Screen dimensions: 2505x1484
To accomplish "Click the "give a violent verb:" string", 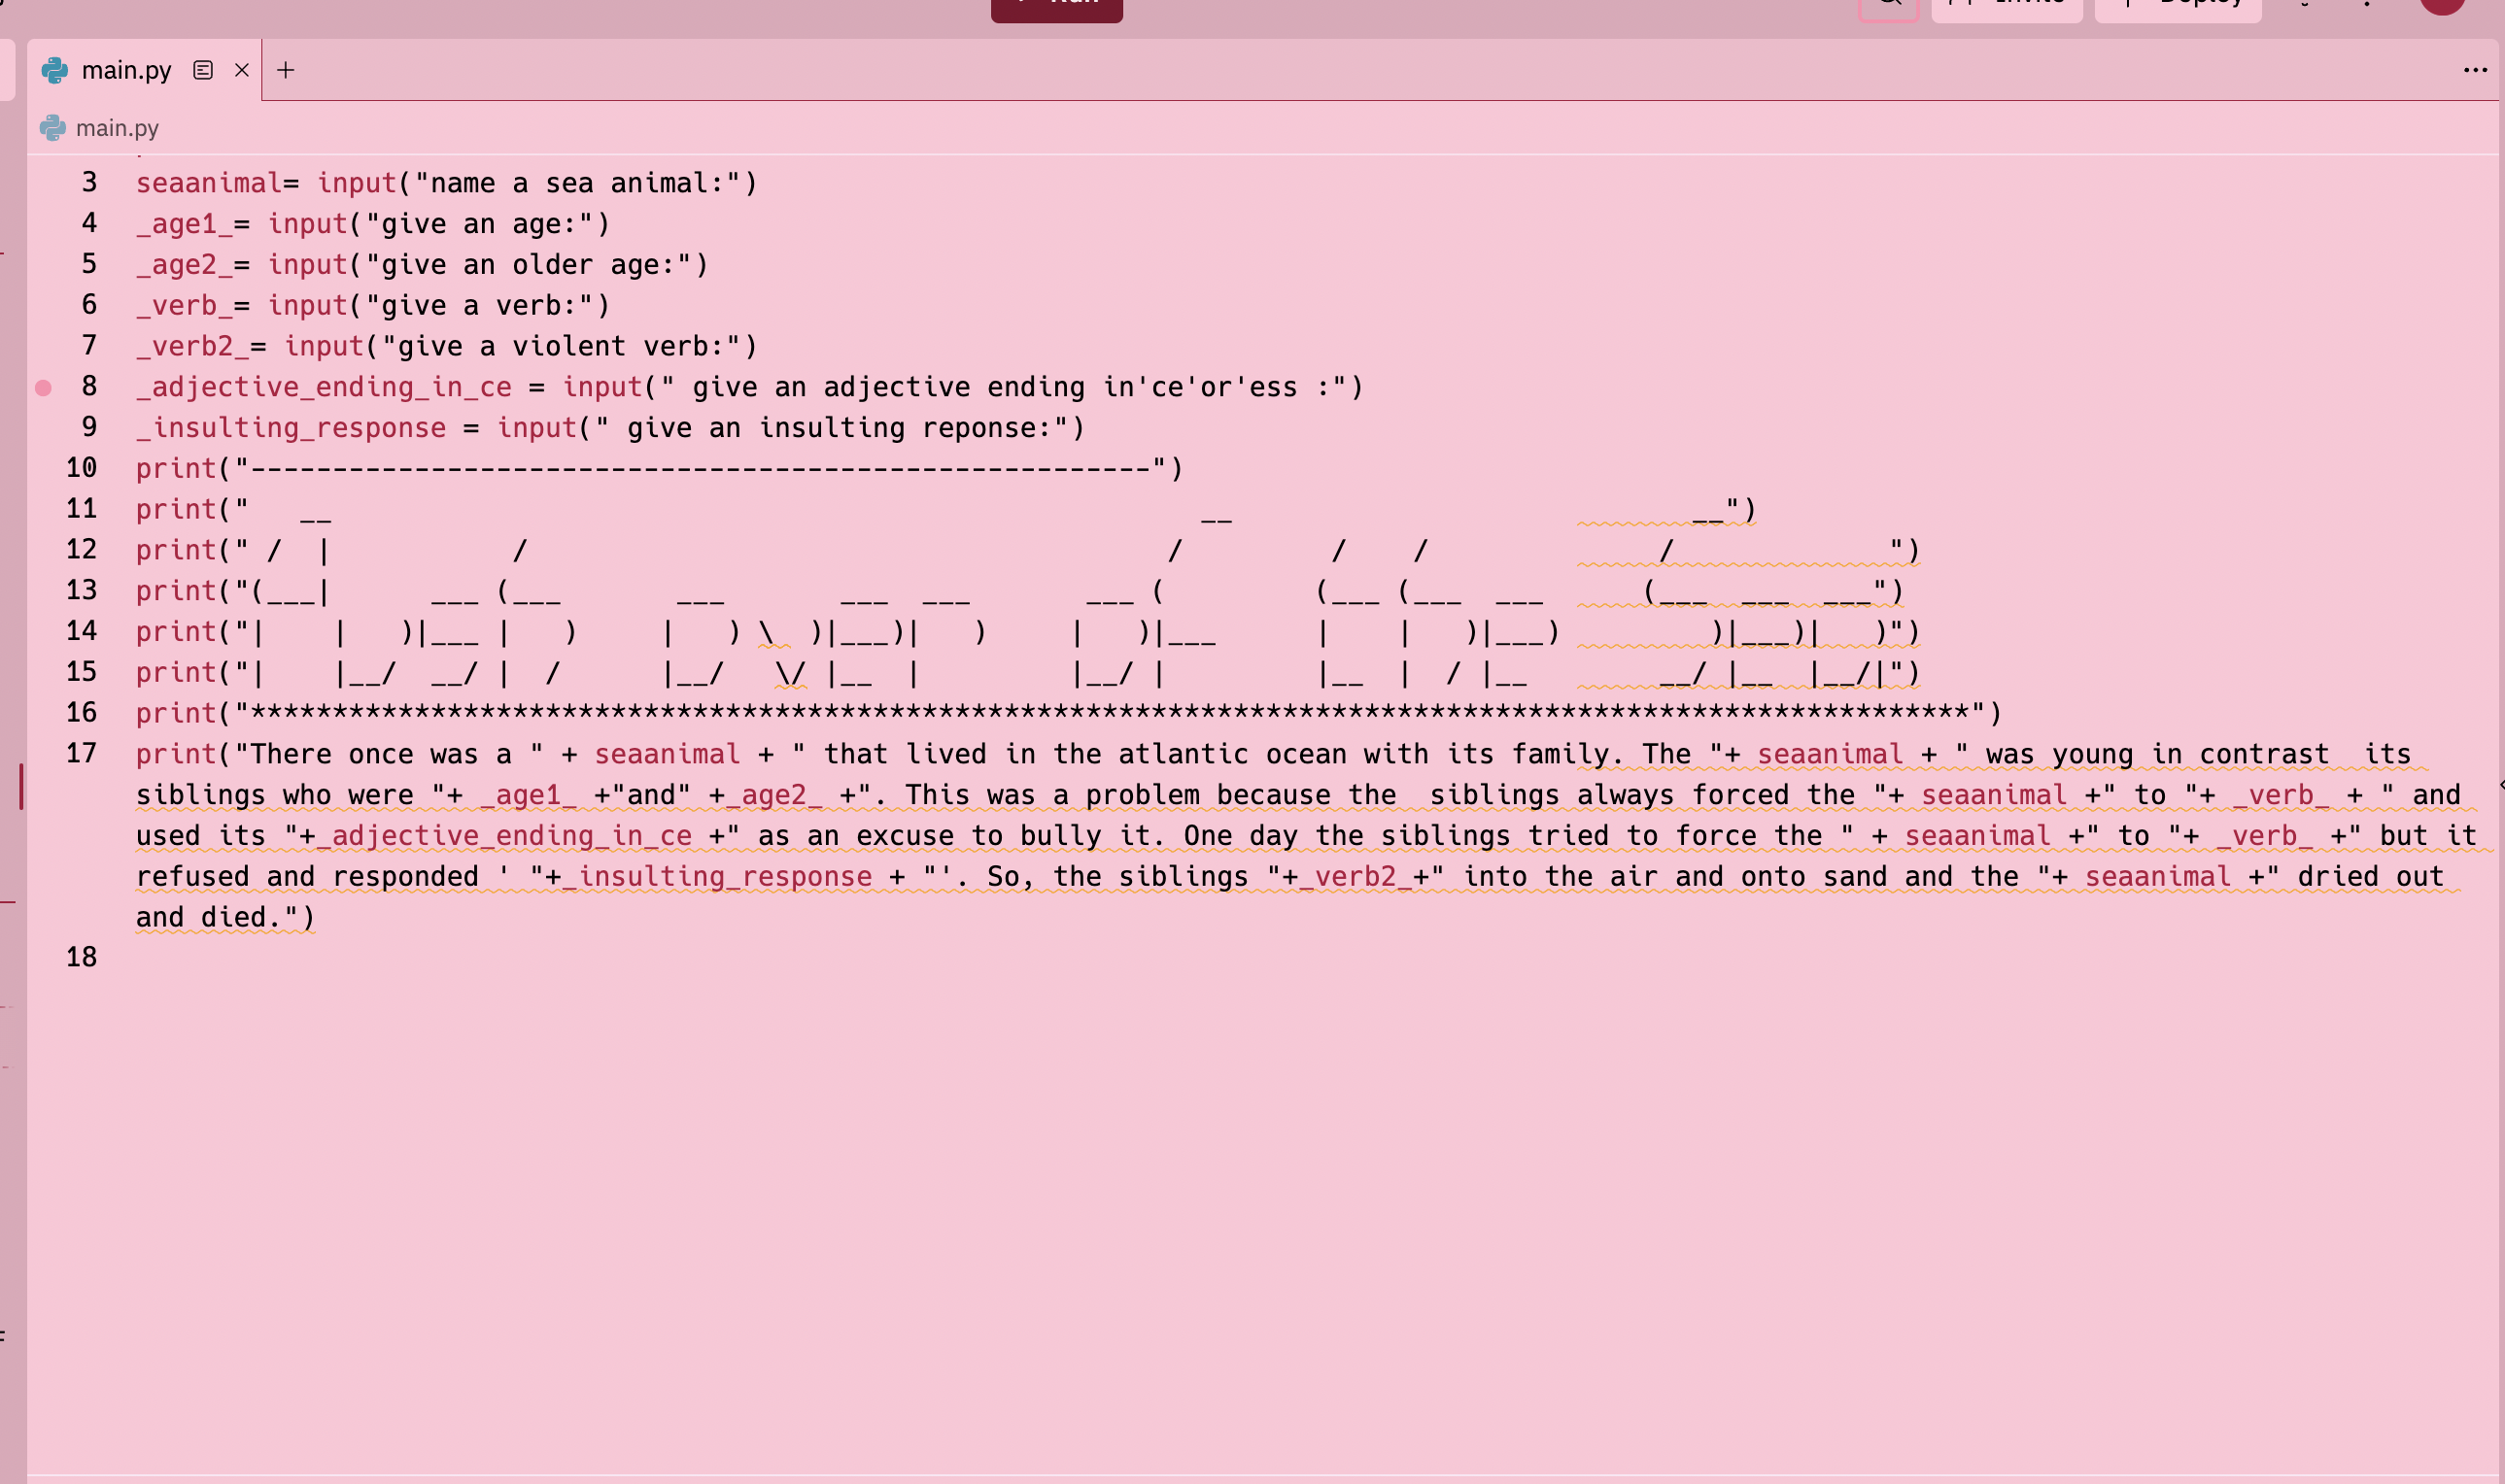I will [563, 347].
